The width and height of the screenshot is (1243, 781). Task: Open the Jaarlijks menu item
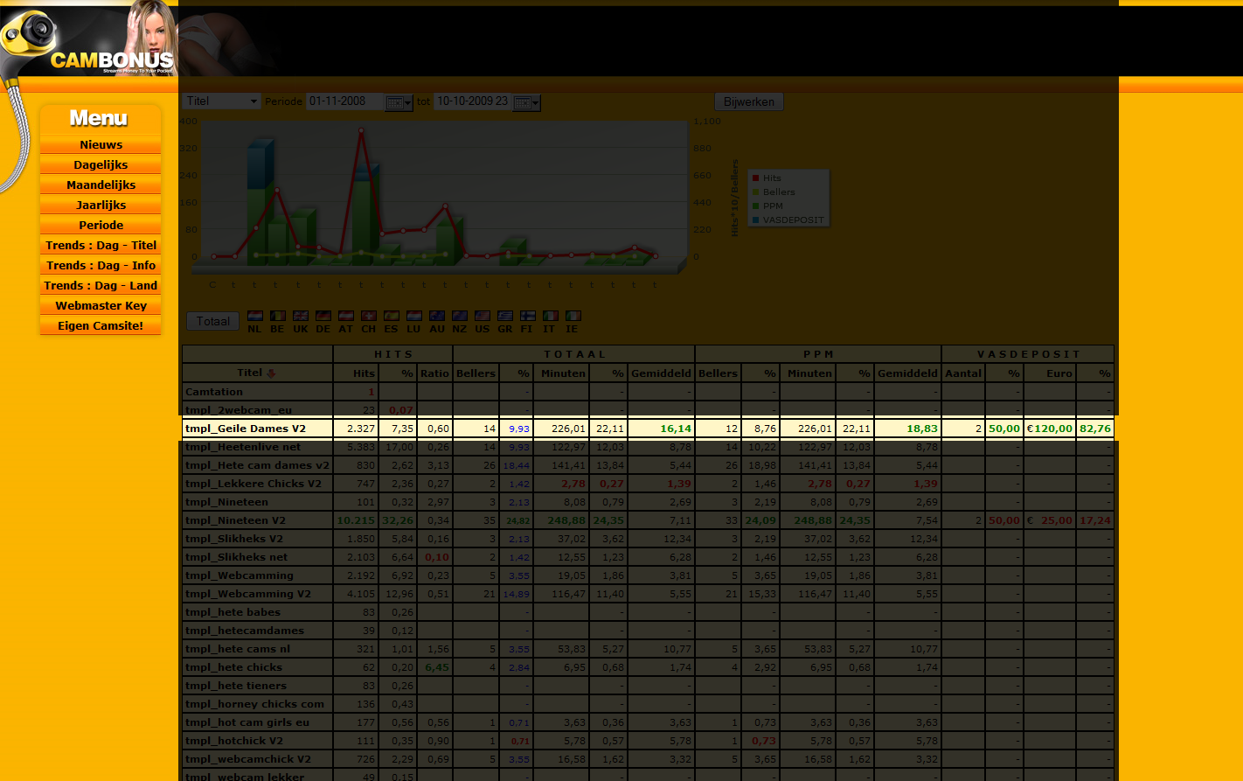[101, 206]
